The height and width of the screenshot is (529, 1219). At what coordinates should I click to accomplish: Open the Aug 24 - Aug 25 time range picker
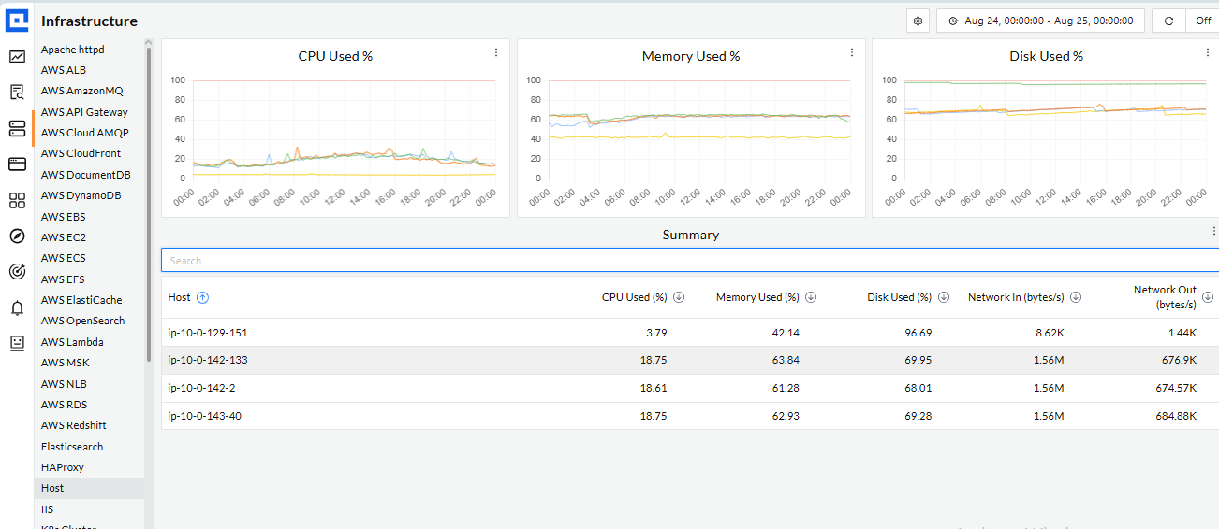1040,21
